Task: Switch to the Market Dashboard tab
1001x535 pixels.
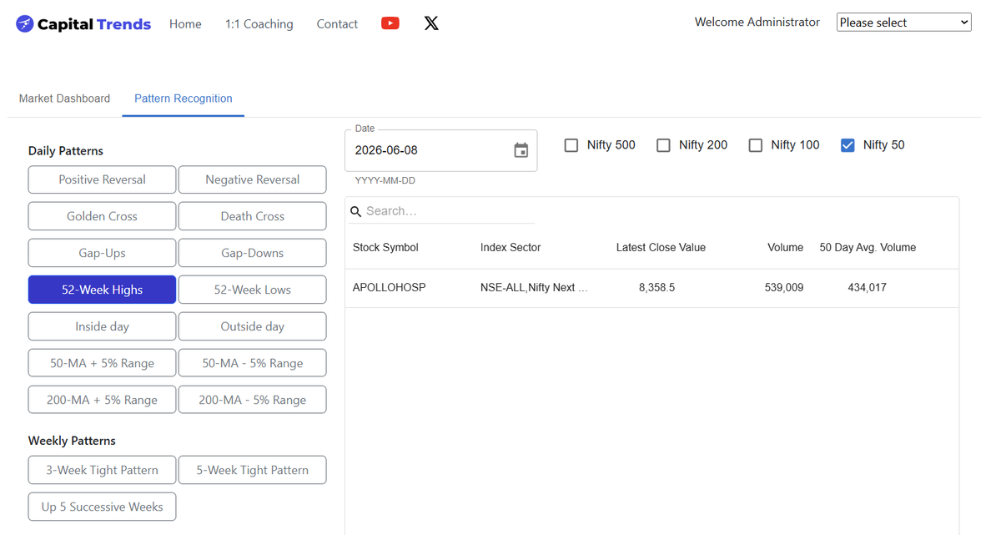Action: pos(64,98)
